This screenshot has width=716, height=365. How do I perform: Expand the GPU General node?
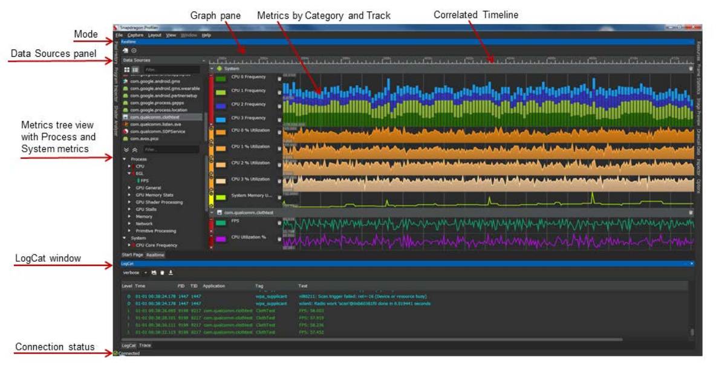pos(129,188)
